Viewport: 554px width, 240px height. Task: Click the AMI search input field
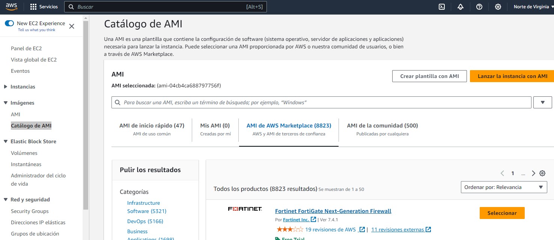(x=321, y=102)
